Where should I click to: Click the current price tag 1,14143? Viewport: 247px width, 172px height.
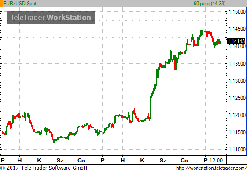coord(236,41)
